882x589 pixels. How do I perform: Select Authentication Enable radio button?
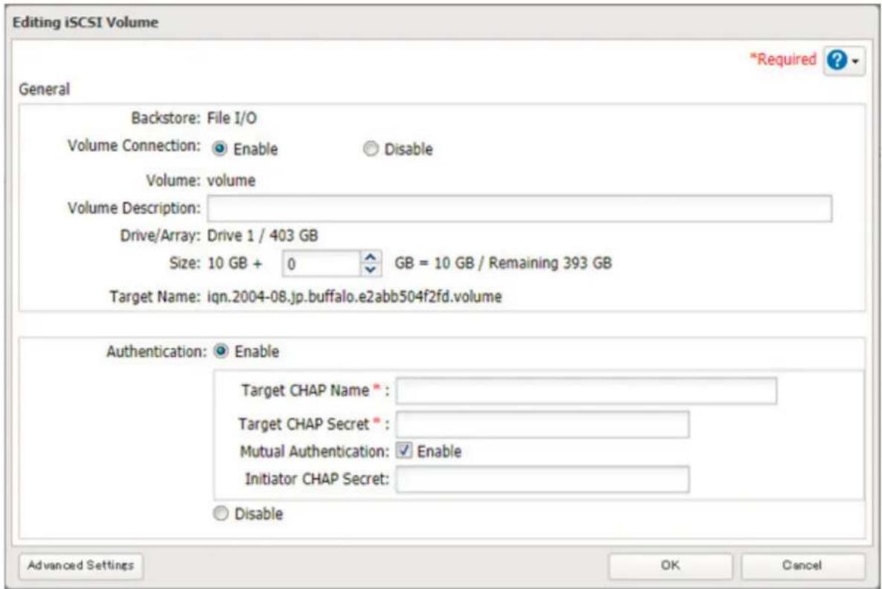click(220, 351)
